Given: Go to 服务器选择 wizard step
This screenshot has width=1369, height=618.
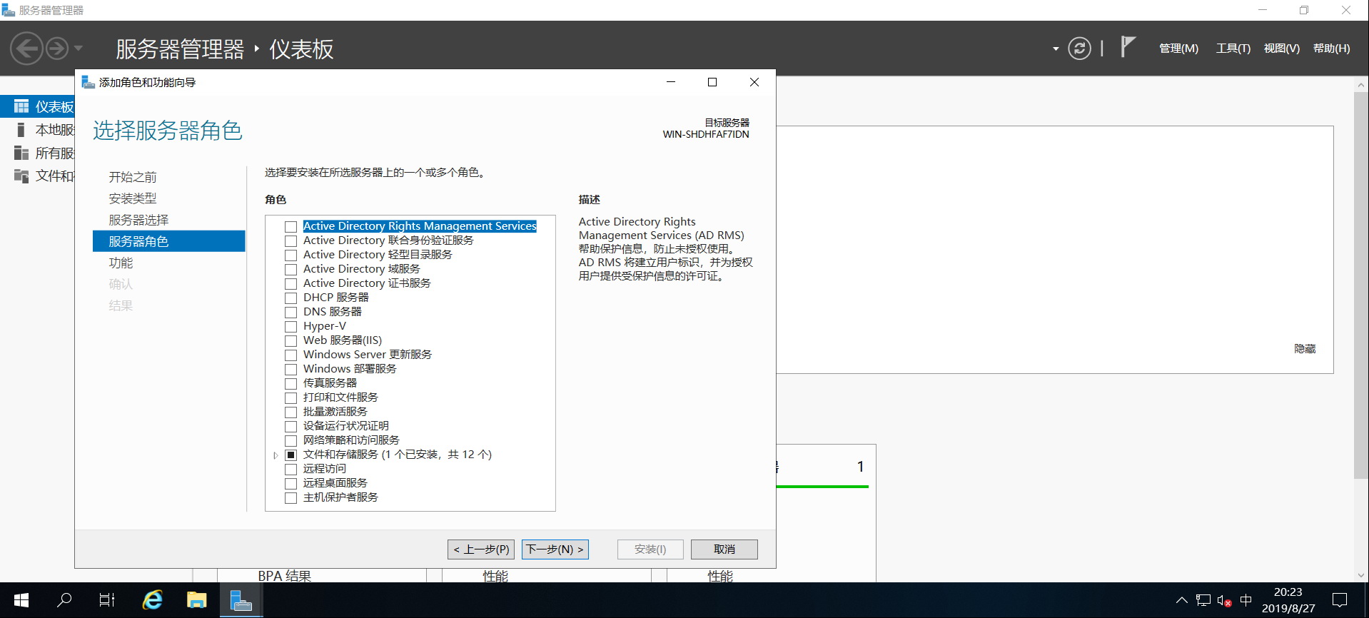Looking at the screenshot, I should pos(138,220).
